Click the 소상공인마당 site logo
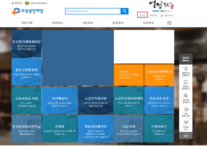207x146 pixels. click(28, 11)
